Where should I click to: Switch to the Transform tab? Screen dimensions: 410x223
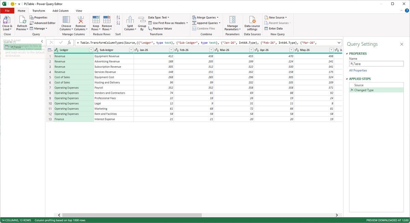pos(39,11)
